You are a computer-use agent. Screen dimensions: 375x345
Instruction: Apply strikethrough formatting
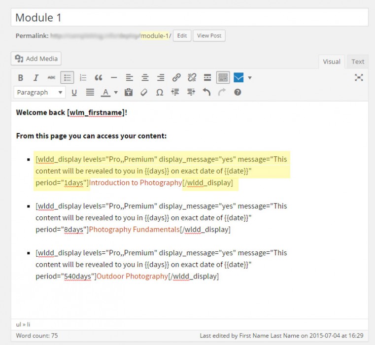[51, 78]
